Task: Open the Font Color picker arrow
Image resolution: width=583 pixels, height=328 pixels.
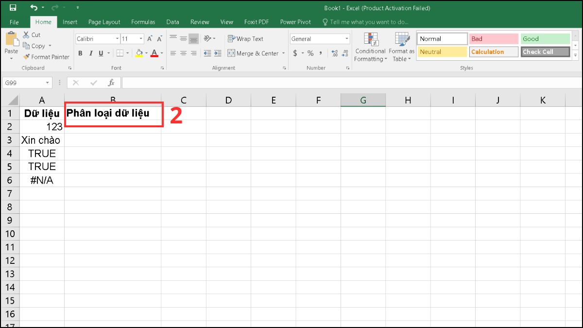Action: [x=161, y=53]
